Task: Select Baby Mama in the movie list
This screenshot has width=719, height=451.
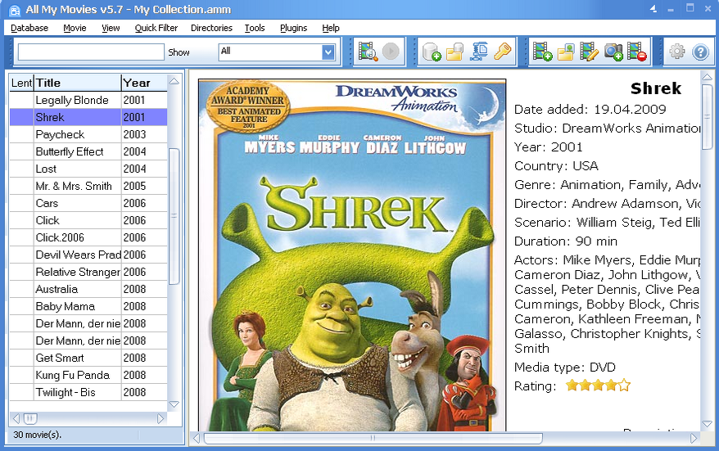Action: [x=88, y=306]
